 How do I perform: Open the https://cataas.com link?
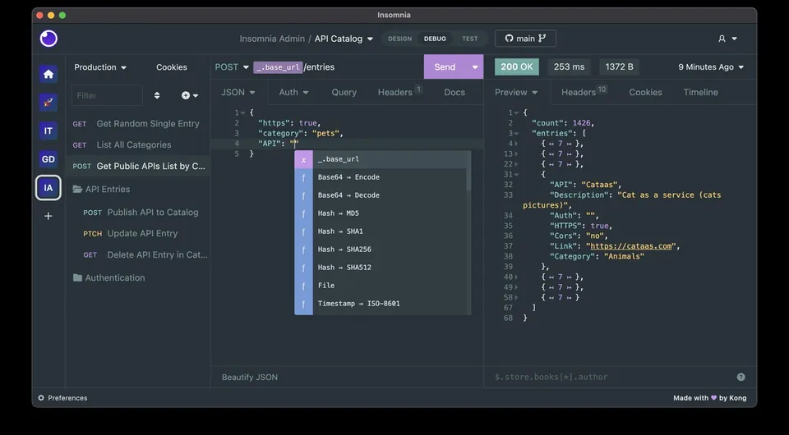click(x=631, y=246)
